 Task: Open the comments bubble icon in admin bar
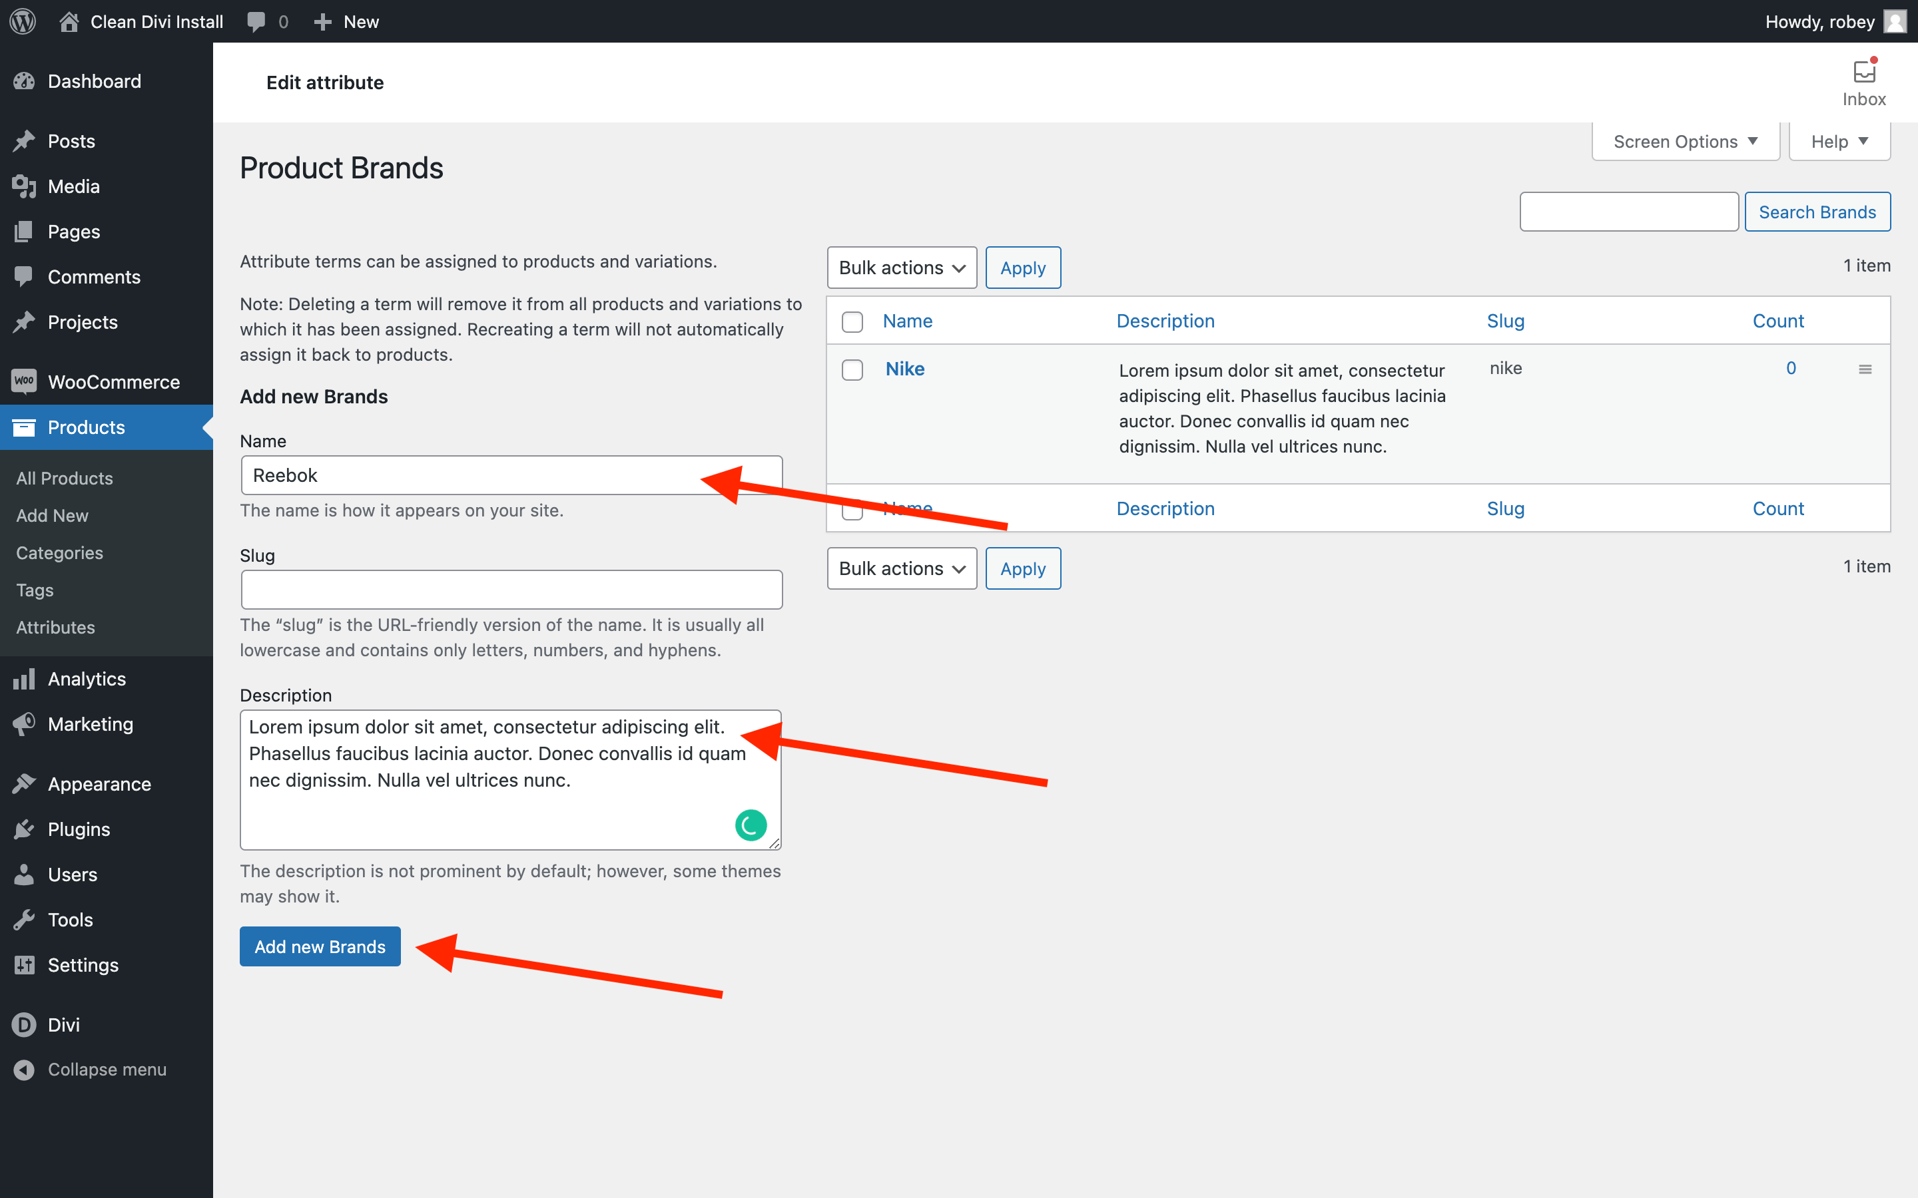coord(256,21)
